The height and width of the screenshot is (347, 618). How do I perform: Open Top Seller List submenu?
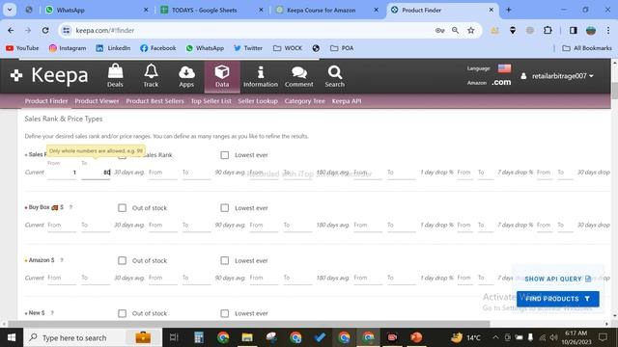(211, 101)
